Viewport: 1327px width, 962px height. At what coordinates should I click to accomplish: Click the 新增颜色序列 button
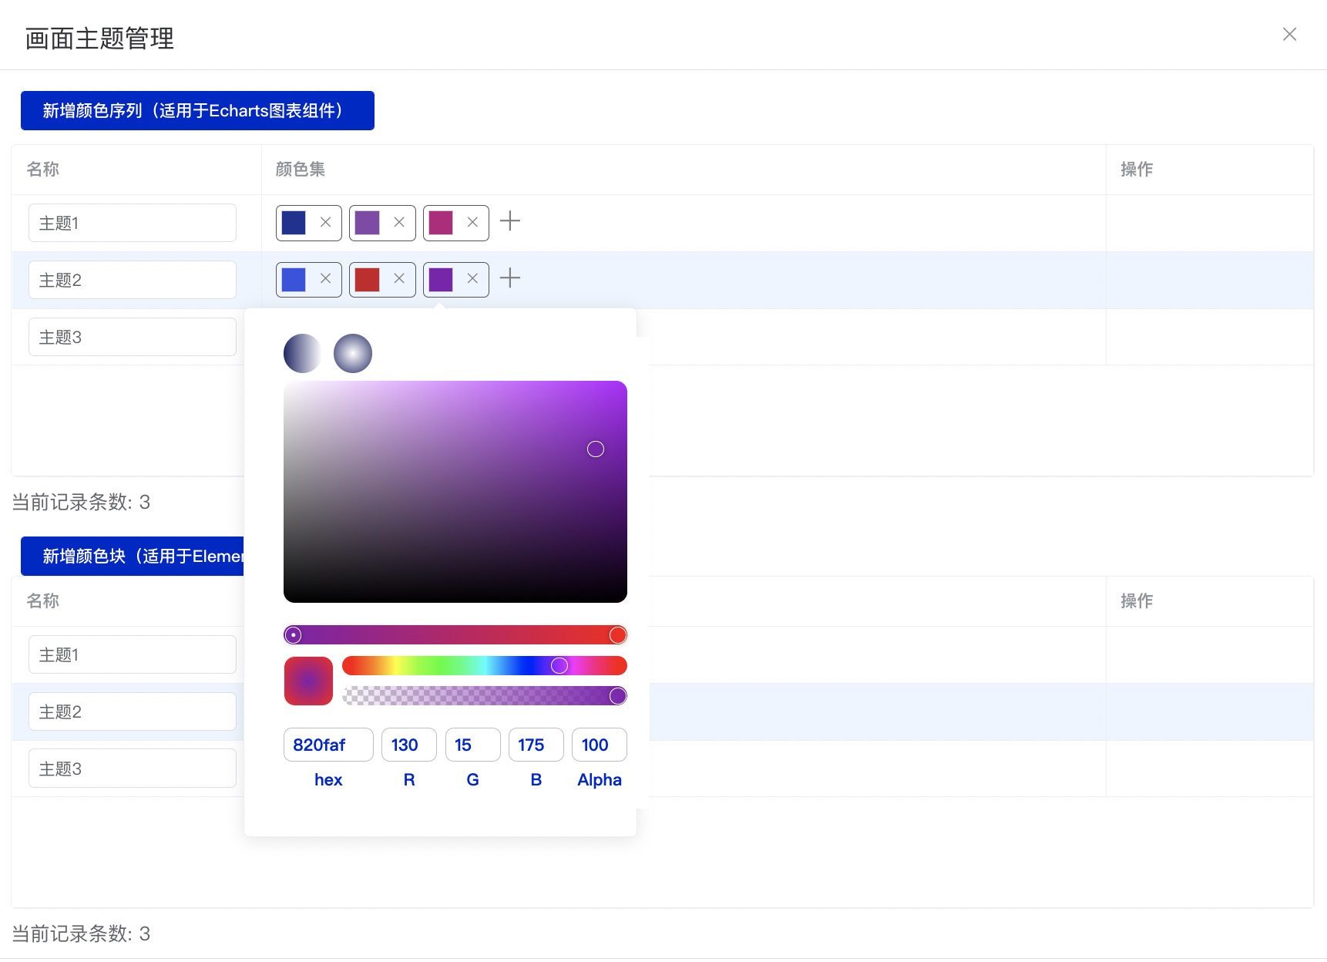pyautogui.click(x=197, y=110)
